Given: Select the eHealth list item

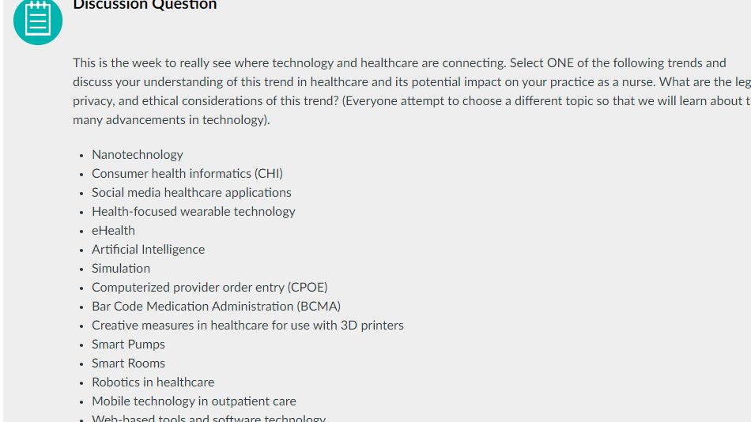Looking at the screenshot, I should 113,230.
